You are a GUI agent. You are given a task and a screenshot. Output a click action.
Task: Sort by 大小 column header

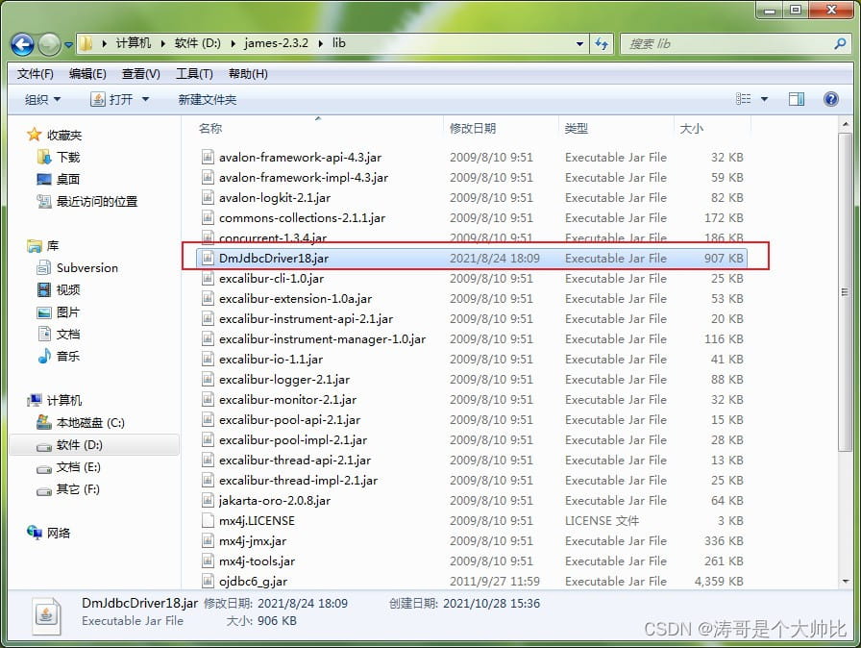click(691, 129)
